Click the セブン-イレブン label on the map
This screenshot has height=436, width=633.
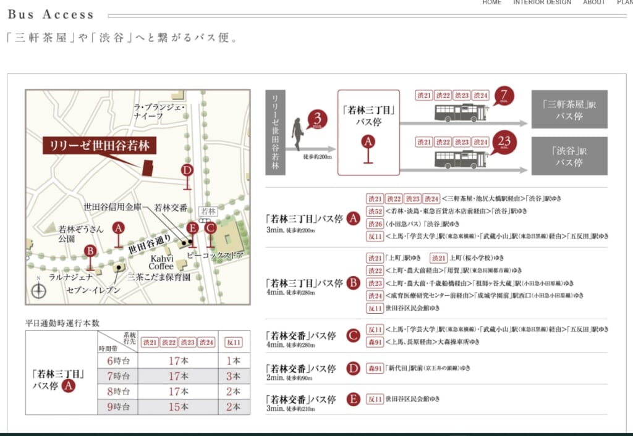click(93, 290)
